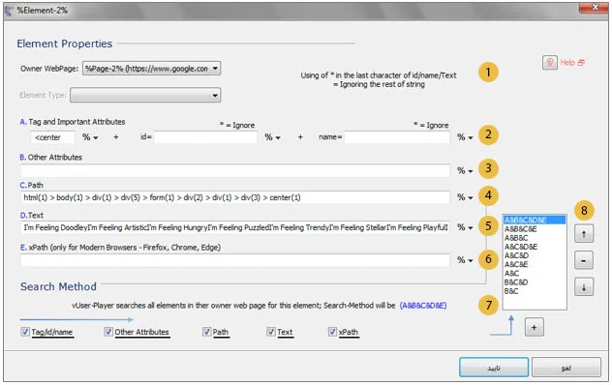Open the % variable menu beside the id field

272,137
